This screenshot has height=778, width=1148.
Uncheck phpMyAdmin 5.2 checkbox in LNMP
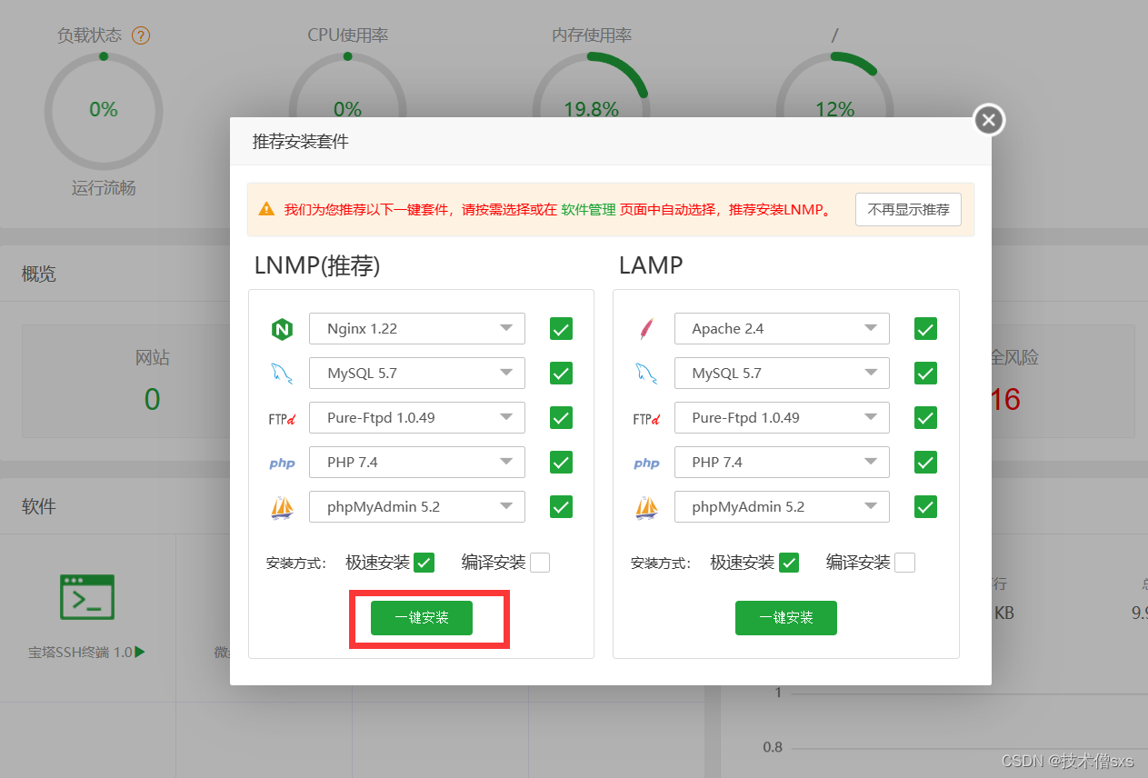point(561,506)
